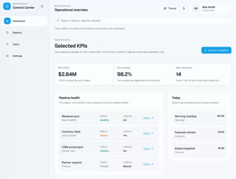
Task: Select the Board snapshot checkpoint item
Action: click(x=199, y=150)
